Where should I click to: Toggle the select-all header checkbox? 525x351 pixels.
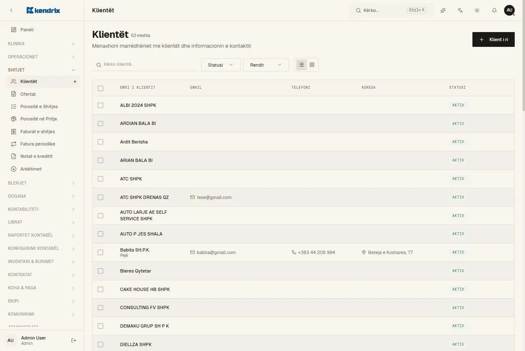(101, 88)
